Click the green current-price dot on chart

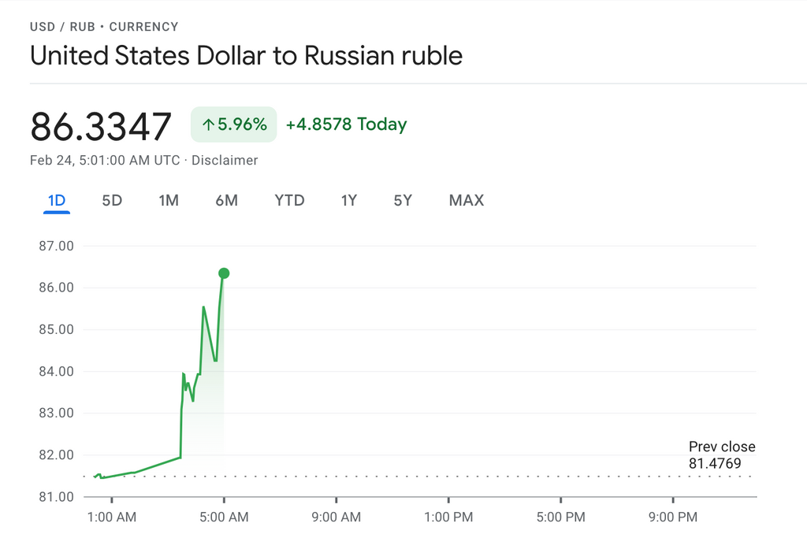[x=224, y=273]
